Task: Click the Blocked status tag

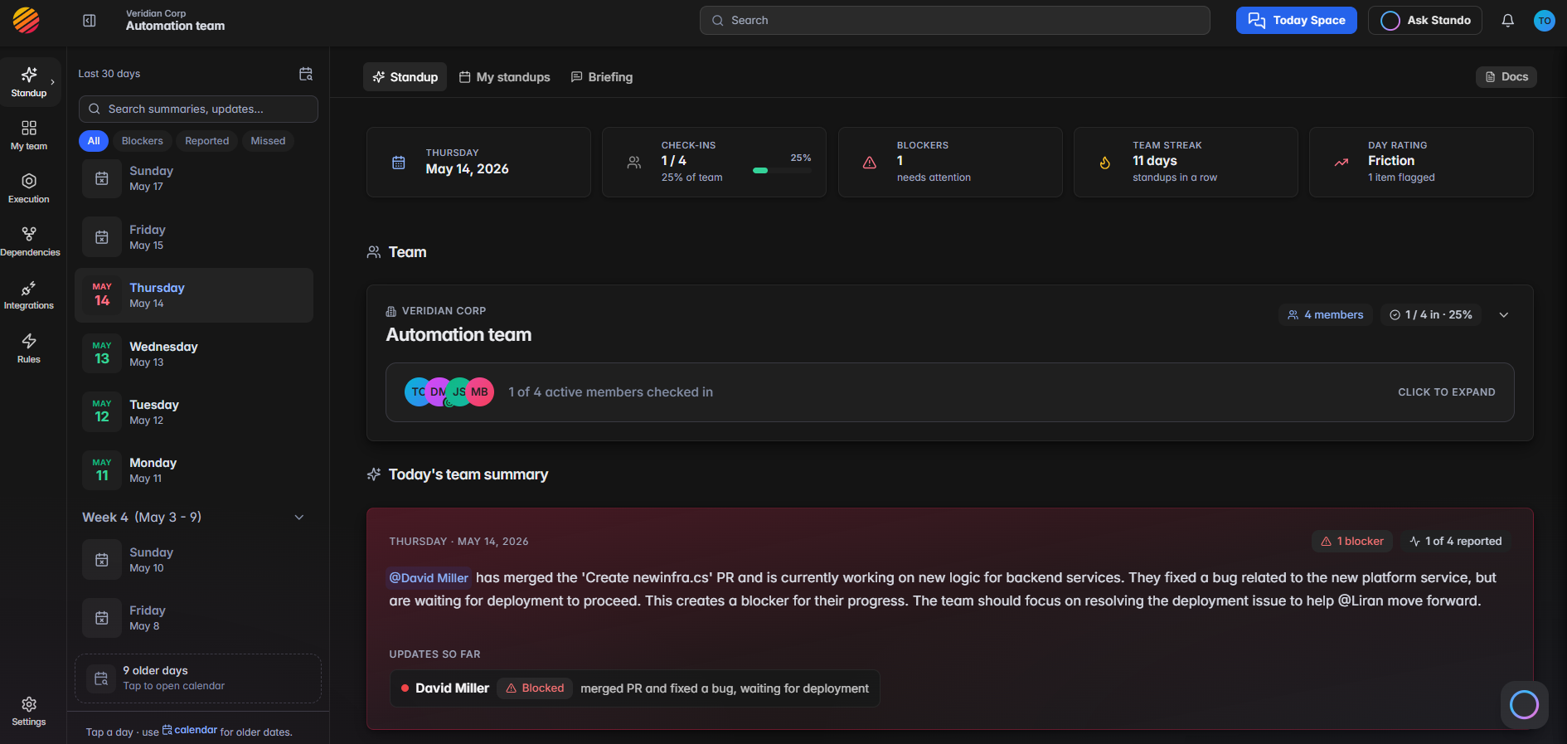Action: point(535,688)
